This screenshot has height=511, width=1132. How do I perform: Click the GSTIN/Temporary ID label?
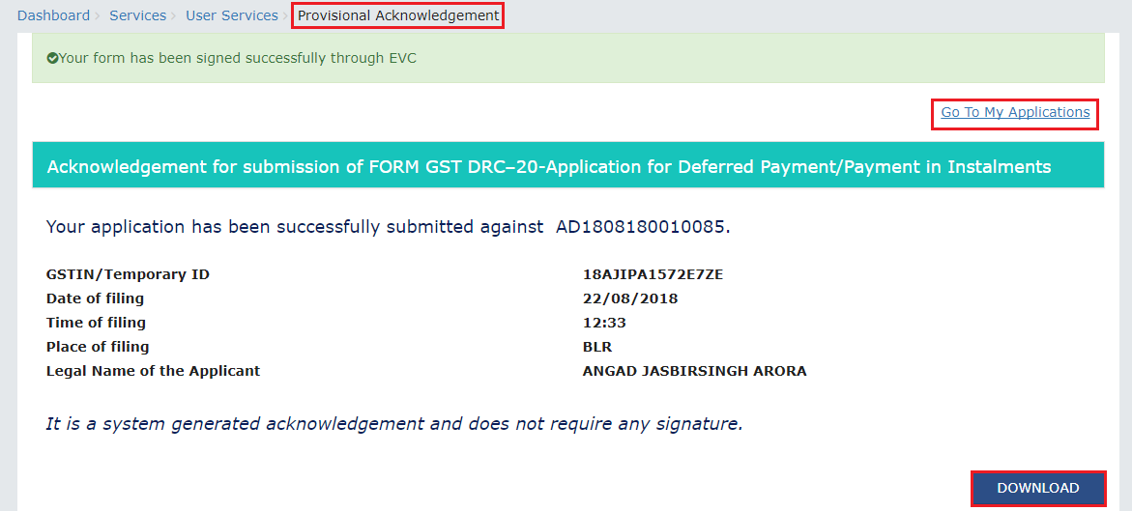[x=128, y=274]
